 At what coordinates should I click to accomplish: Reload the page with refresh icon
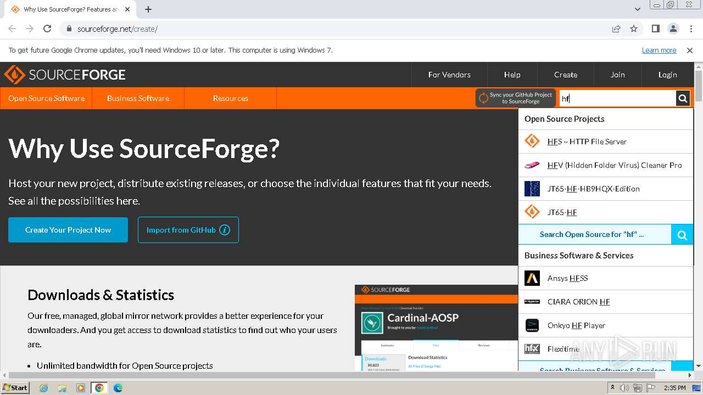(x=47, y=29)
